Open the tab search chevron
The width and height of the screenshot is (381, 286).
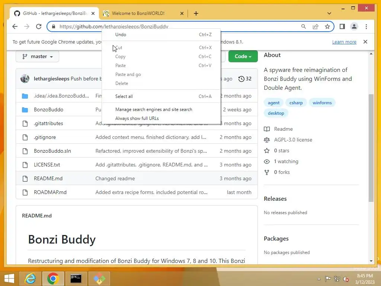[329, 13]
